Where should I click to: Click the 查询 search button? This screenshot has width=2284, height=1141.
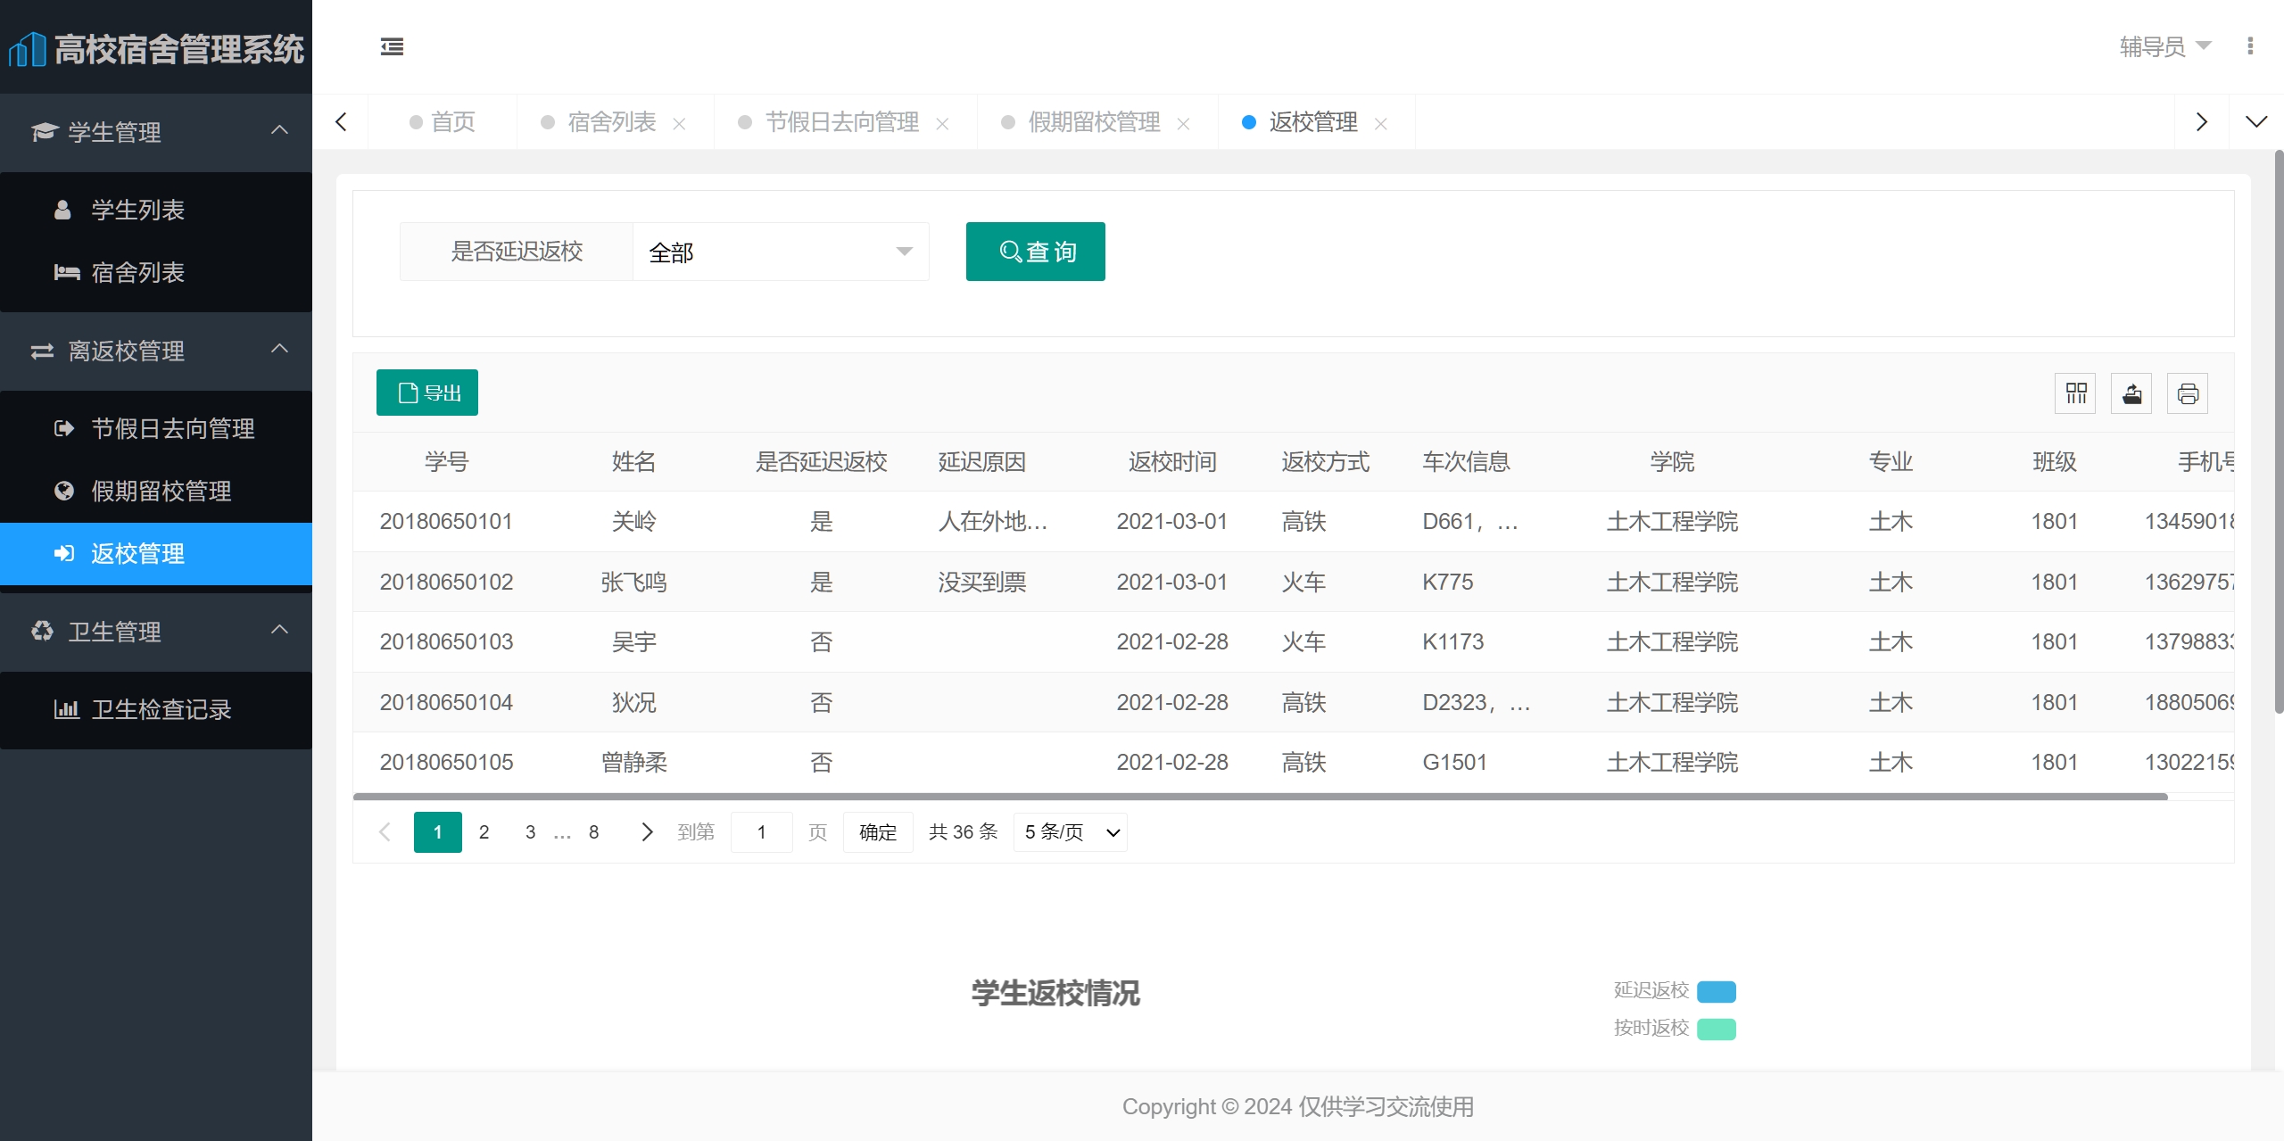pyautogui.click(x=1035, y=252)
